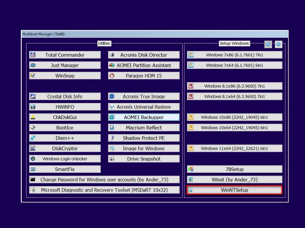This screenshot has width=305, height=228.
Task: Click the BootIce screwdriver icon
Action: [33, 127]
